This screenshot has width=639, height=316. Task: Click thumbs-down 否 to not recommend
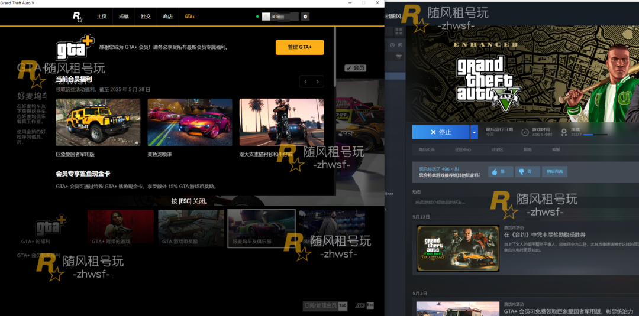(x=527, y=172)
